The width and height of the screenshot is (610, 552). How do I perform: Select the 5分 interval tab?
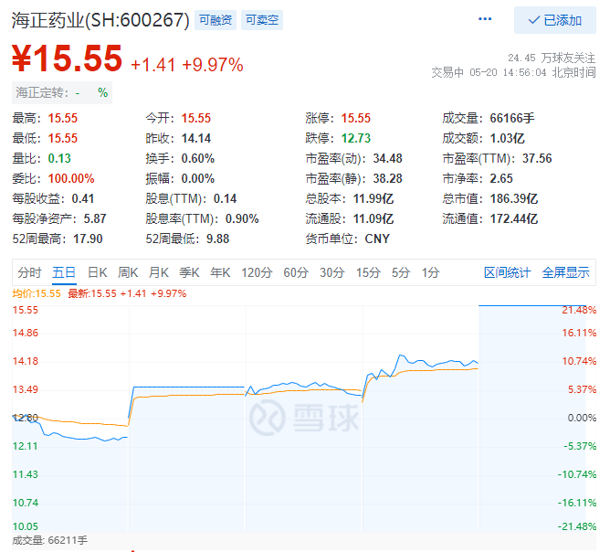click(x=401, y=272)
